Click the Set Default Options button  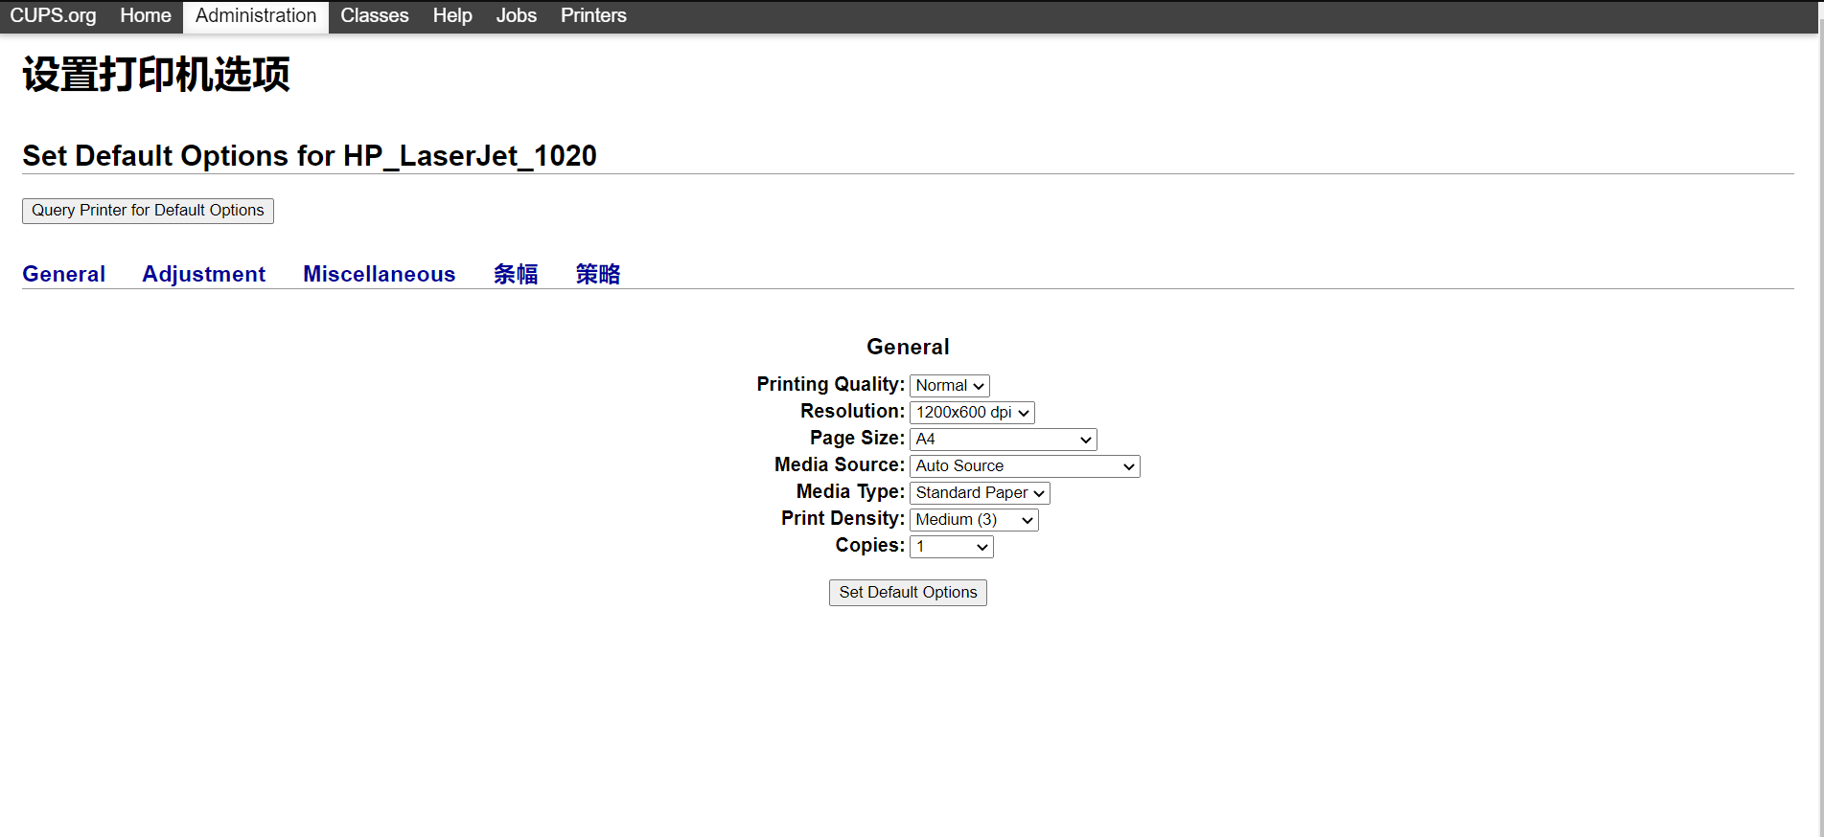908,593
